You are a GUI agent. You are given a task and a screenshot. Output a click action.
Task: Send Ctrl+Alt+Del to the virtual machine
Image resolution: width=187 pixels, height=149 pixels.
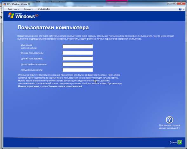pos(44,9)
